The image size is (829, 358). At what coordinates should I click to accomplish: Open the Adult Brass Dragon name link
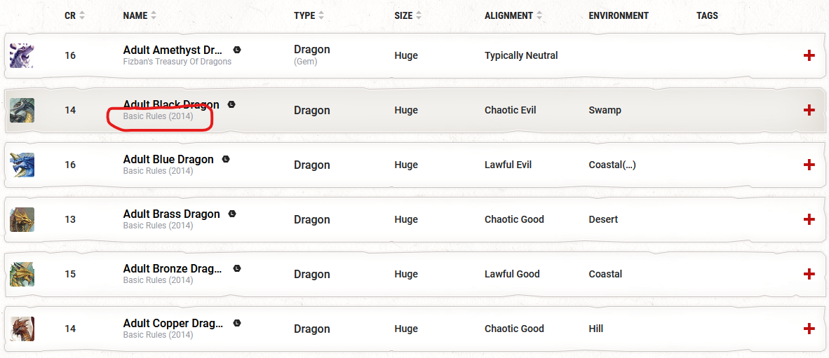click(x=171, y=214)
